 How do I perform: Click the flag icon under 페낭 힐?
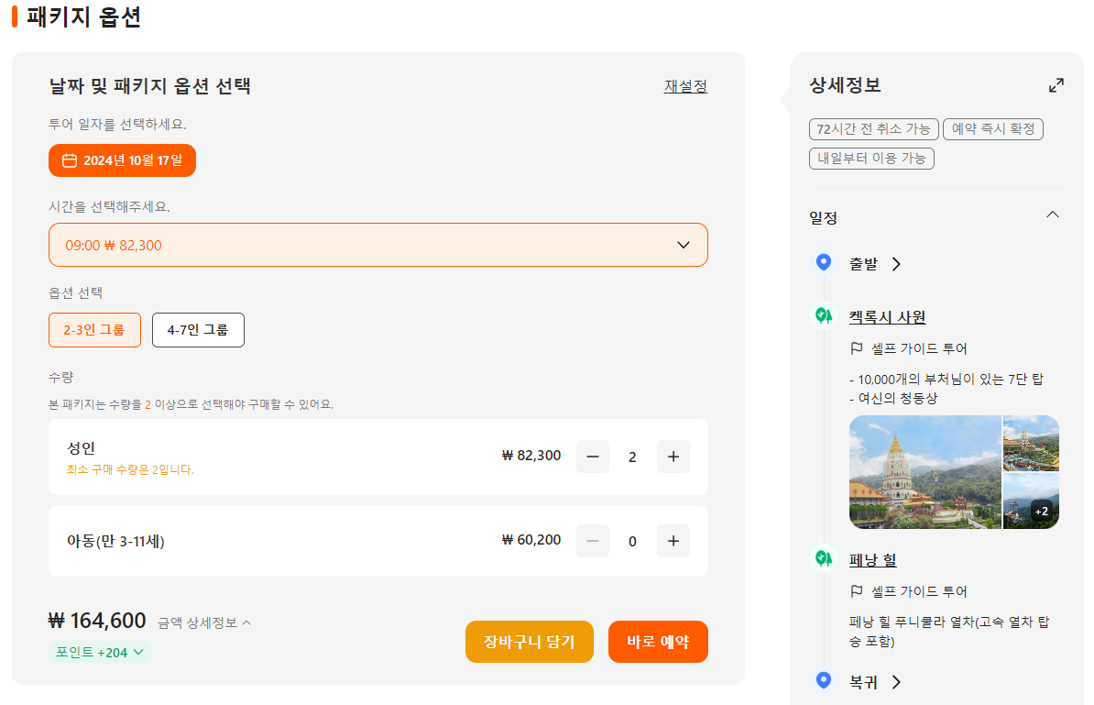click(856, 591)
